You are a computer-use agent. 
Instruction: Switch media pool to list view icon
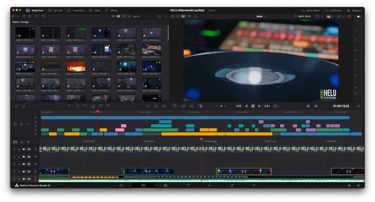pos(129,16)
